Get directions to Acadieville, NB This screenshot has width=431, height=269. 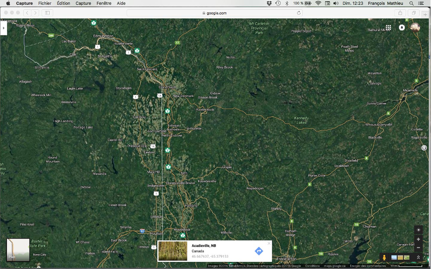(259, 251)
